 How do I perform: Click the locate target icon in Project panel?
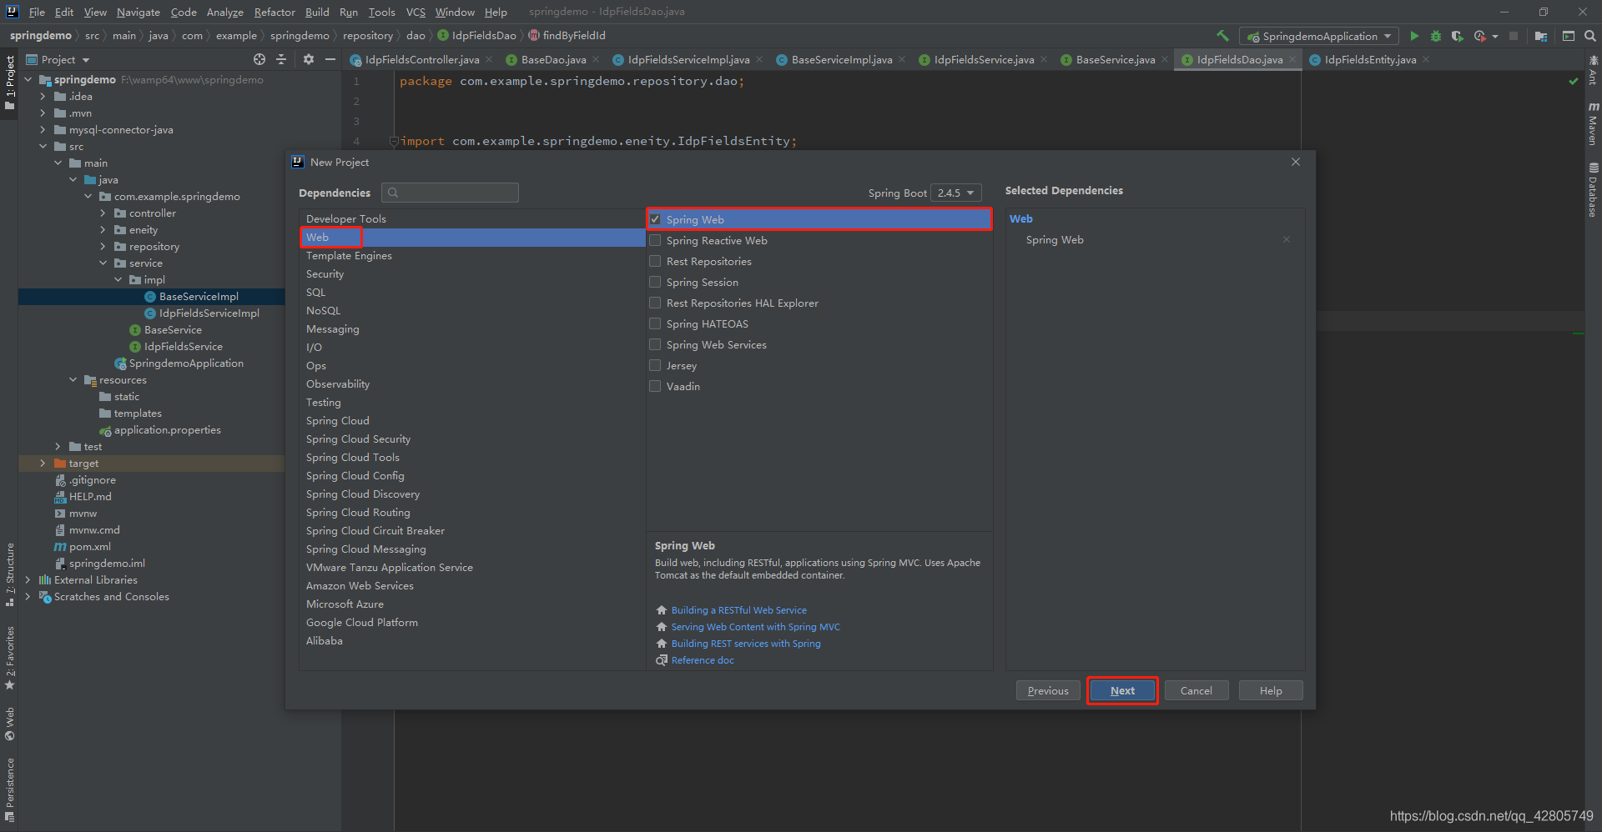pos(259,59)
